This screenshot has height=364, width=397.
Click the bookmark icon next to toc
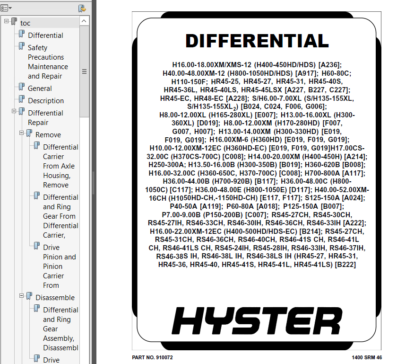pyautogui.click(x=14, y=22)
